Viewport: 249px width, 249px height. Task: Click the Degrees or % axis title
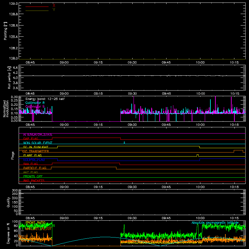(x=8, y=233)
